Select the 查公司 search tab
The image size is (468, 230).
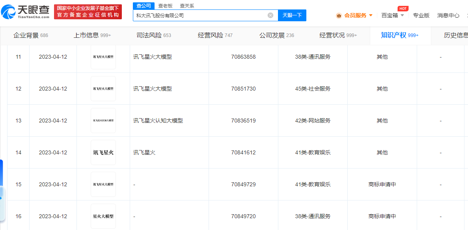click(144, 6)
